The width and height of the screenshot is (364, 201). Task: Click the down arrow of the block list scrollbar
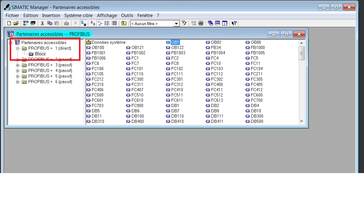click(301, 122)
